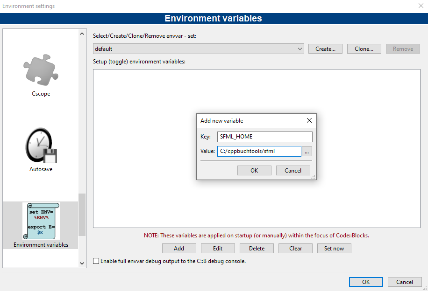Click the browse ellipsis button beside Value
428x291 pixels.
(307, 151)
